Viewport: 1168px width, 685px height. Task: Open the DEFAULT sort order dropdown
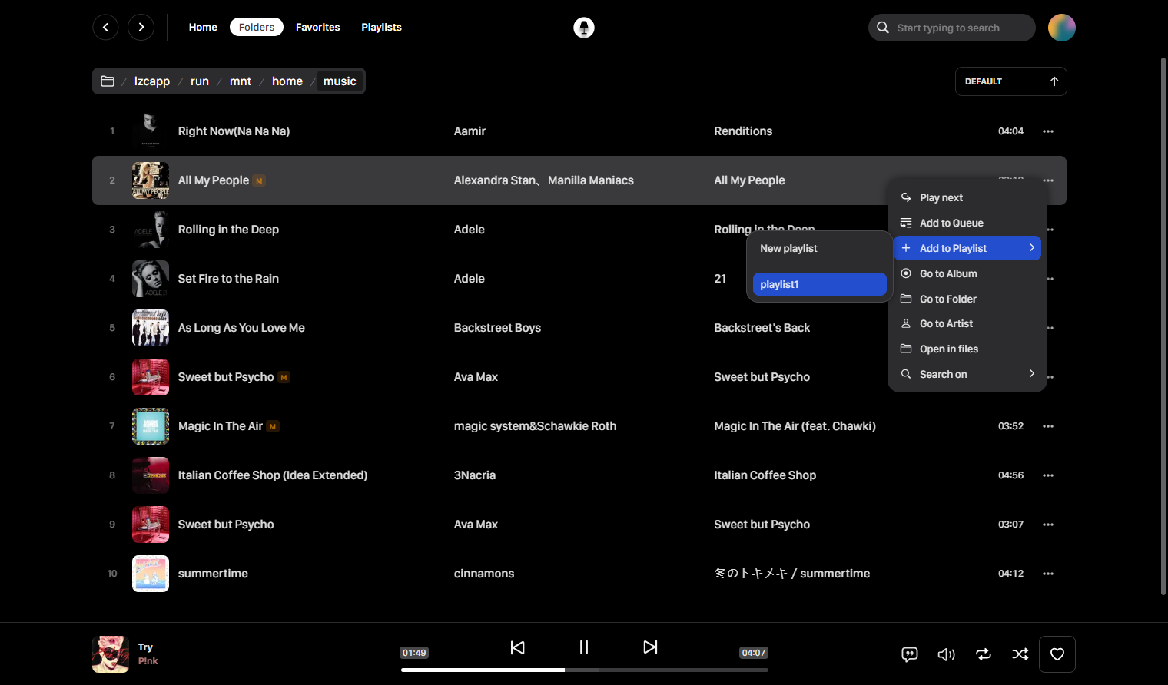(1010, 81)
